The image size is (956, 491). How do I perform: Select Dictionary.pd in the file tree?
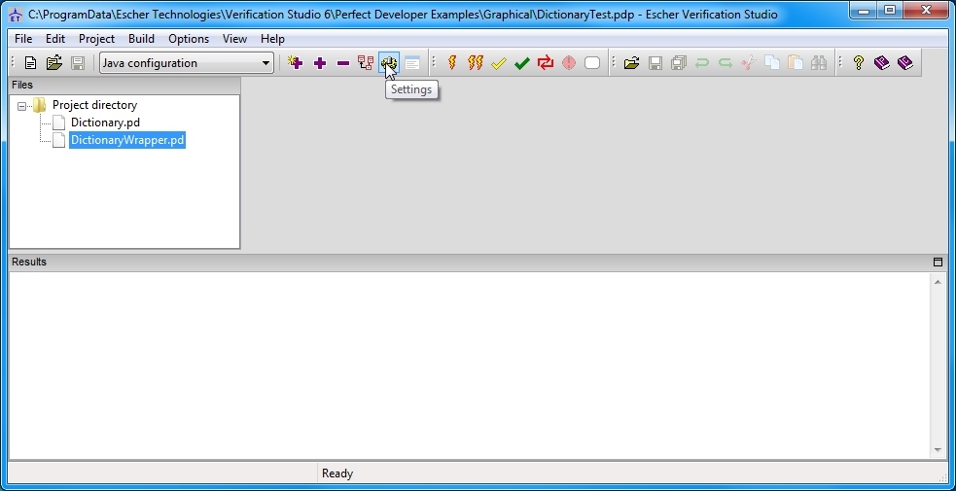click(x=105, y=123)
